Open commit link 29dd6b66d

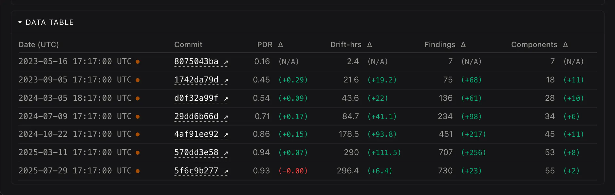[201, 116]
